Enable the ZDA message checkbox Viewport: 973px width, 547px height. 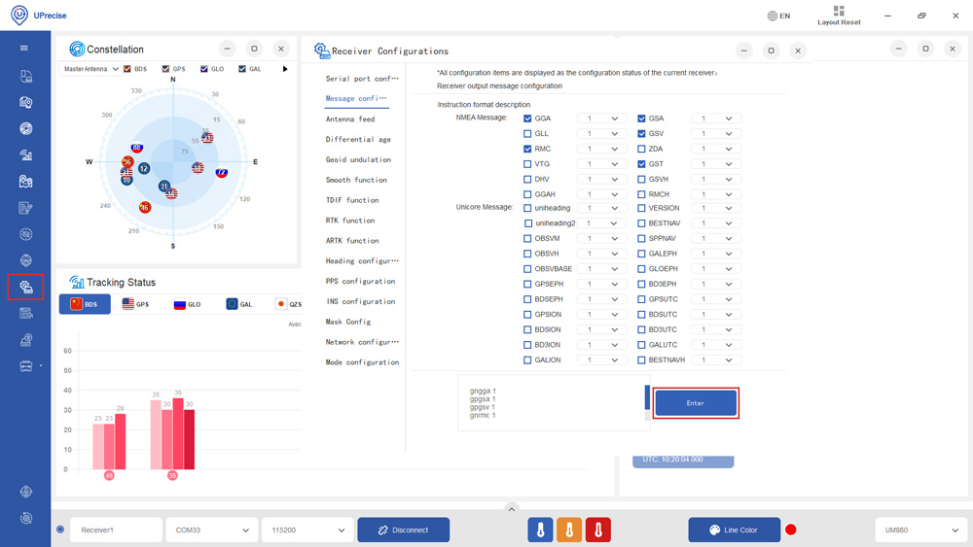(642, 149)
